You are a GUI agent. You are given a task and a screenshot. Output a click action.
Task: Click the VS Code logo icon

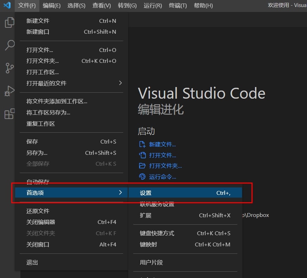(x=7, y=5)
